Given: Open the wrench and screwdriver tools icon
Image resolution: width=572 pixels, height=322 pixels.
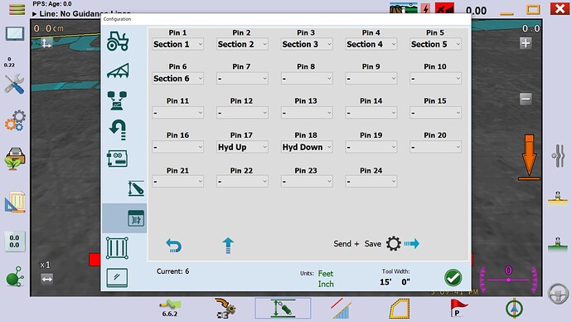Looking at the screenshot, I should [x=15, y=84].
